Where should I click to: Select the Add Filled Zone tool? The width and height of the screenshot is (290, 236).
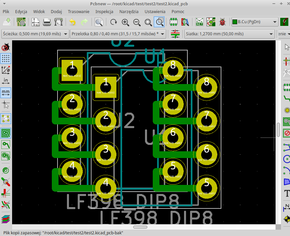[287, 122]
